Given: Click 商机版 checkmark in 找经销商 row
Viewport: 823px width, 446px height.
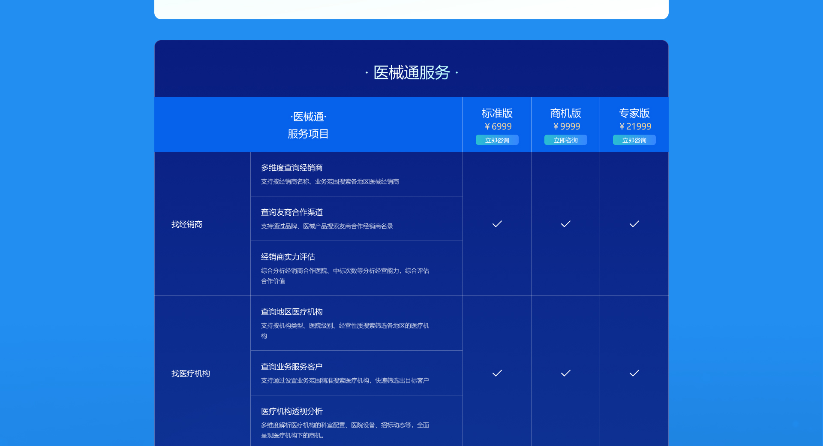Looking at the screenshot, I should click(x=565, y=224).
